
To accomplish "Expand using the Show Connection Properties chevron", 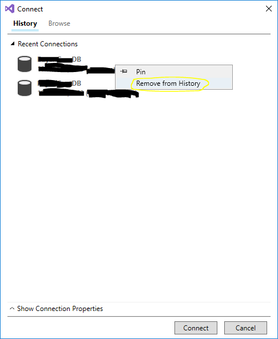I will point(12,308).
